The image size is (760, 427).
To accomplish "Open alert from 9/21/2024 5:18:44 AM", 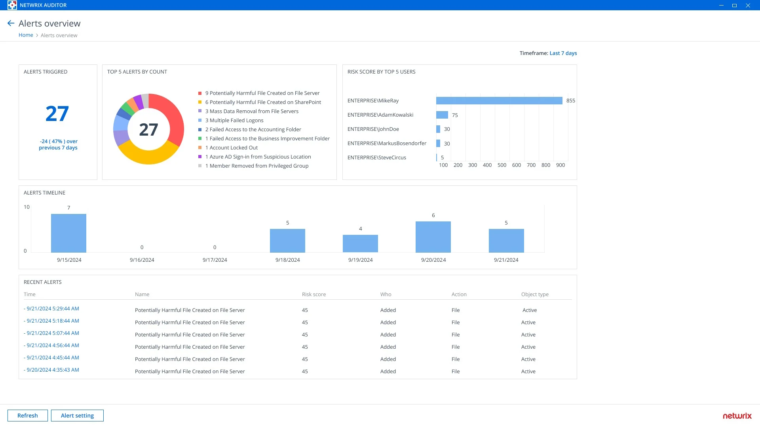I will [x=51, y=321].
